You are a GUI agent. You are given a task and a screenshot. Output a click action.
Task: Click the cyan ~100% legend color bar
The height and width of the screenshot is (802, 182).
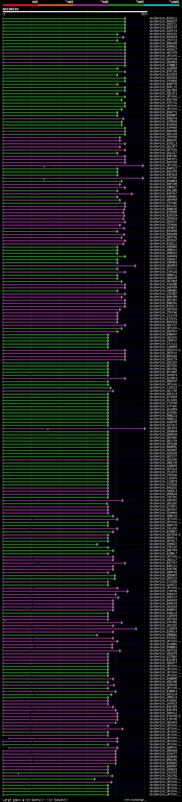tap(162, 5)
